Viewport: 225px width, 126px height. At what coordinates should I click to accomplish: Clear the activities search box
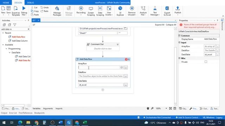[28, 29]
